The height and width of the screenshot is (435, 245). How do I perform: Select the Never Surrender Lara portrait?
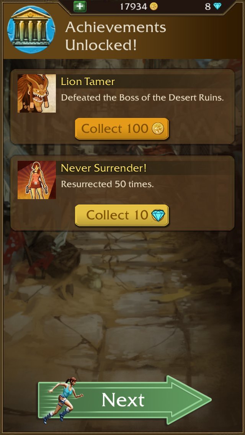37,180
